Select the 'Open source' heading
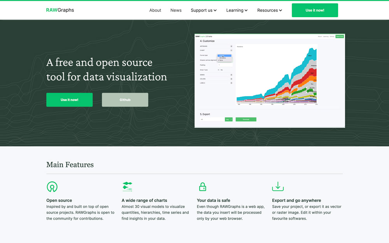This screenshot has height=243, width=389. pyautogui.click(x=59, y=200)
